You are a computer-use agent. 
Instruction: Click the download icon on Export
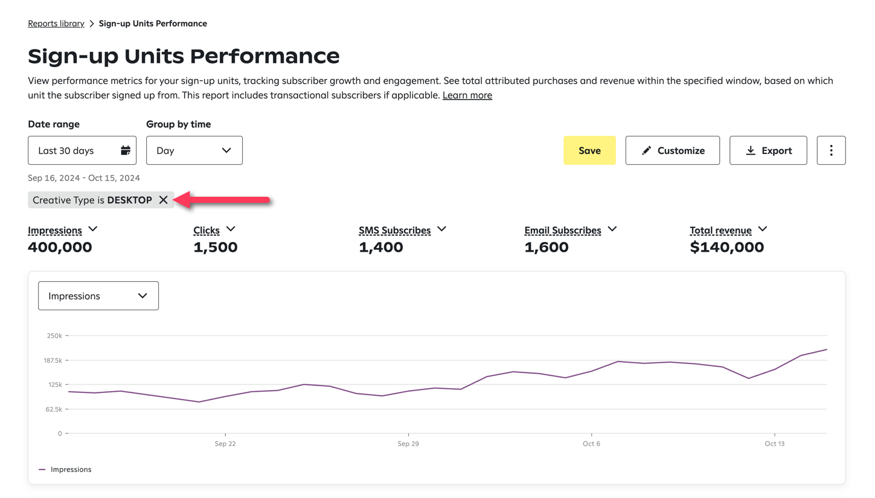point(751,150)
